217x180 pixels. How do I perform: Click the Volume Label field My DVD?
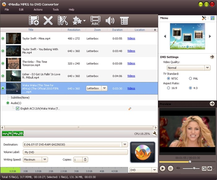[75, 152]
